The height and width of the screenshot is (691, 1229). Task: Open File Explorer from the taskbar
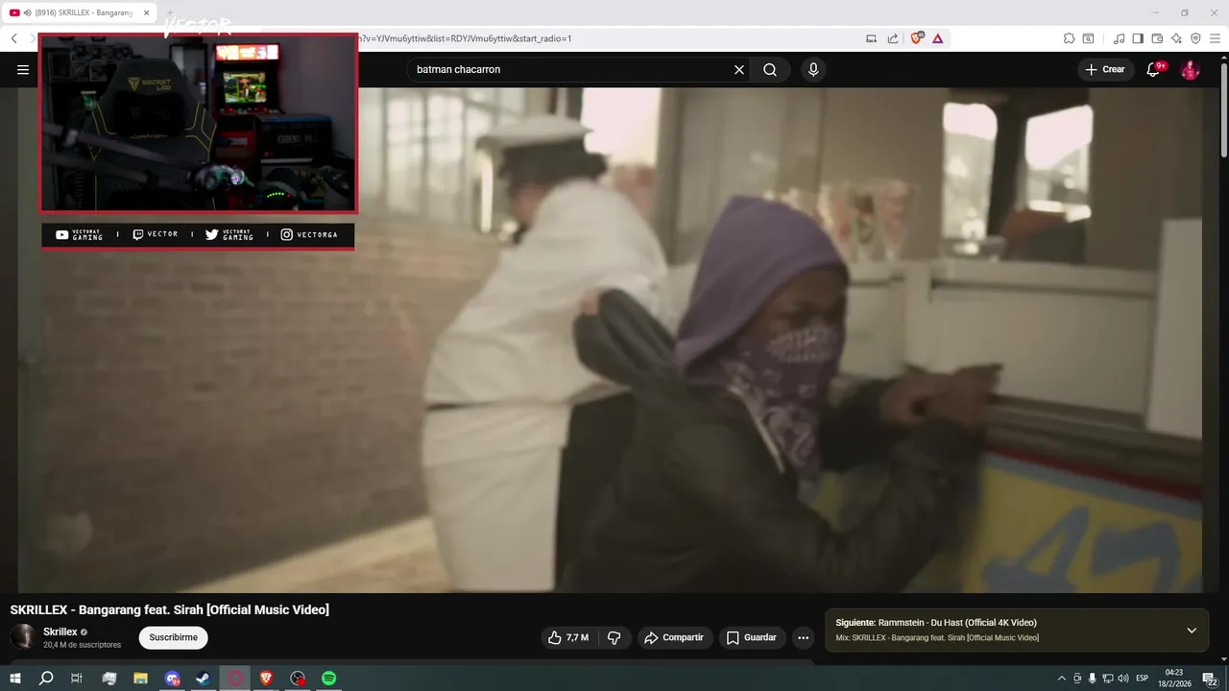point(140,678)
